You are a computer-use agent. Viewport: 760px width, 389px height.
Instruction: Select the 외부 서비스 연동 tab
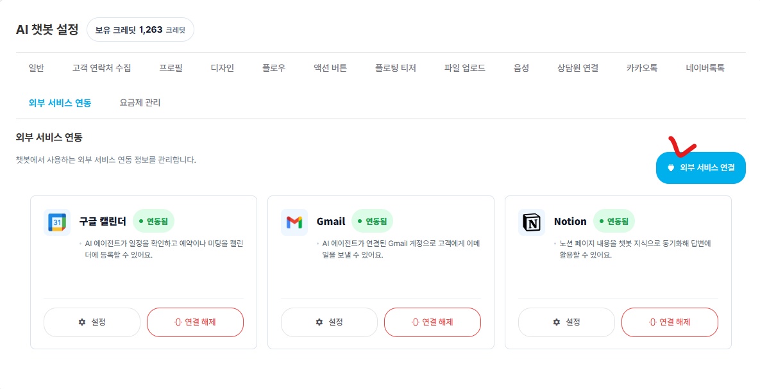[x=60, y=103]
